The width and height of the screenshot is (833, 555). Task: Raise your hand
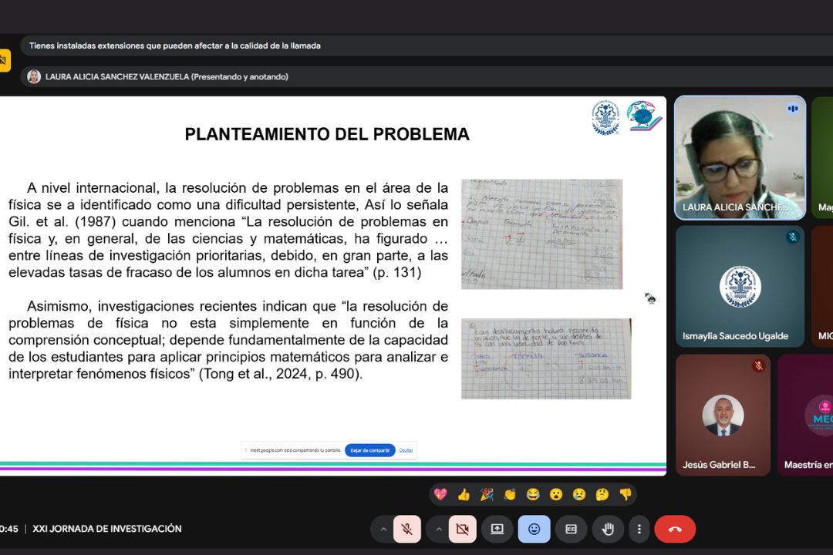pyautogui.click(x=608, y=529)
